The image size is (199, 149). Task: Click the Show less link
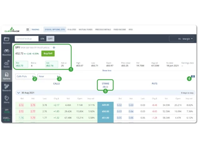pyautogui.click(x=107, y=70)
